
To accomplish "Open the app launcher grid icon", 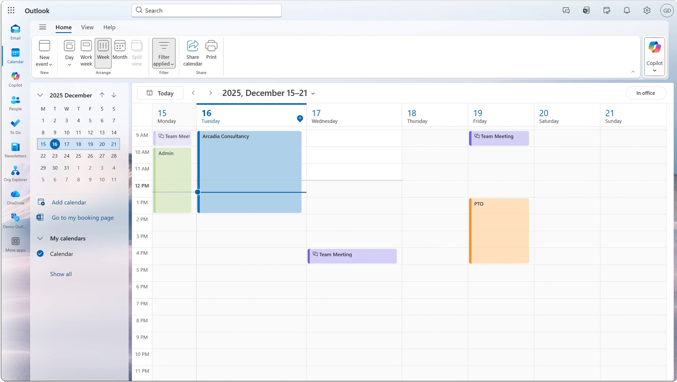I will (x=11, y=10).
